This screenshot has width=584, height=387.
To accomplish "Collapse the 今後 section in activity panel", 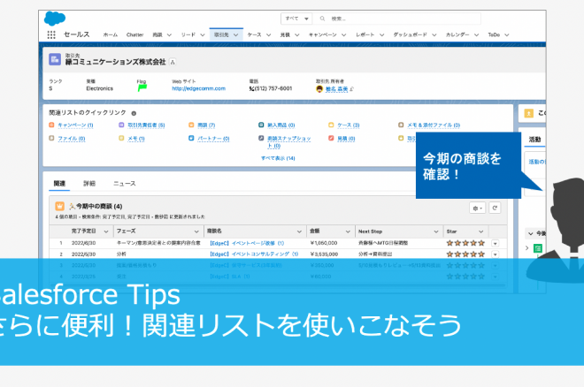I will click(531, 234).
